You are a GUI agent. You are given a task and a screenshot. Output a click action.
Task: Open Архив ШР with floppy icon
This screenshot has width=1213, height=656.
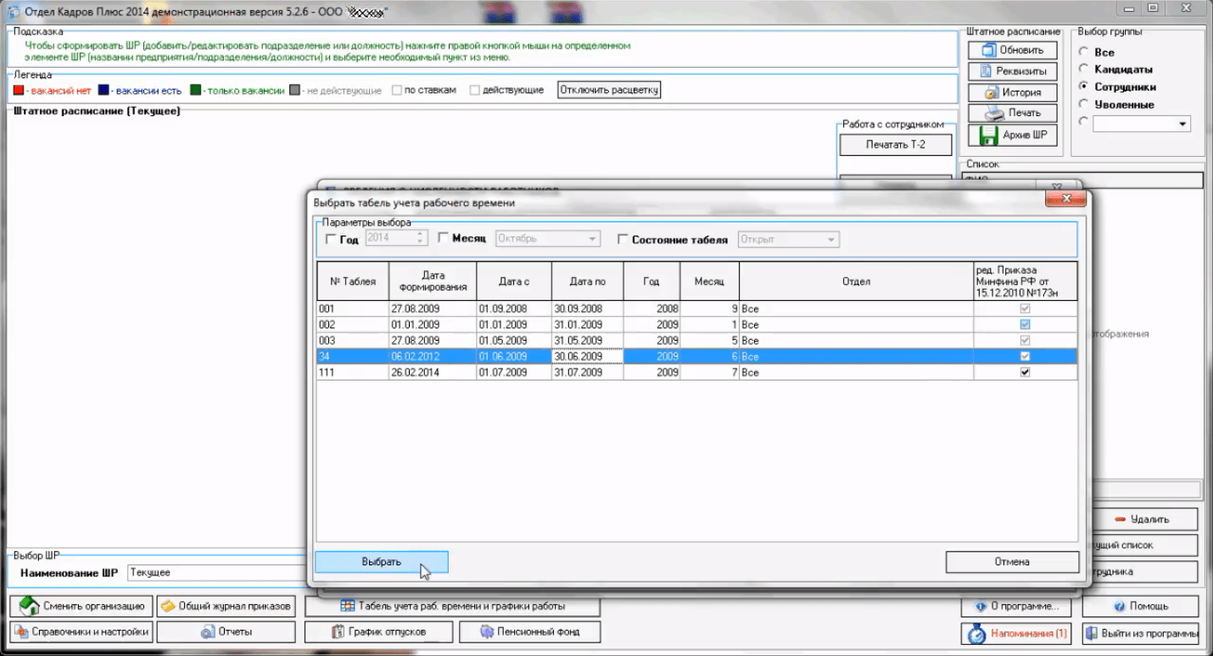pos(1013,135)
